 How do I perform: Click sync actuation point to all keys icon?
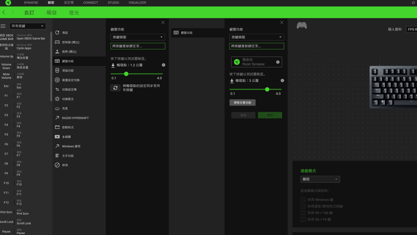[115, 88]
